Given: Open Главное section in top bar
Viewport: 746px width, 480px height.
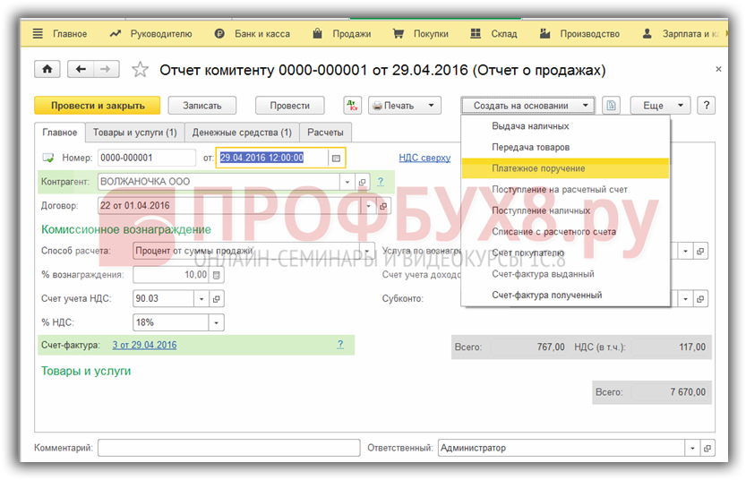Looking at the screenshot, I should point(70,34).
